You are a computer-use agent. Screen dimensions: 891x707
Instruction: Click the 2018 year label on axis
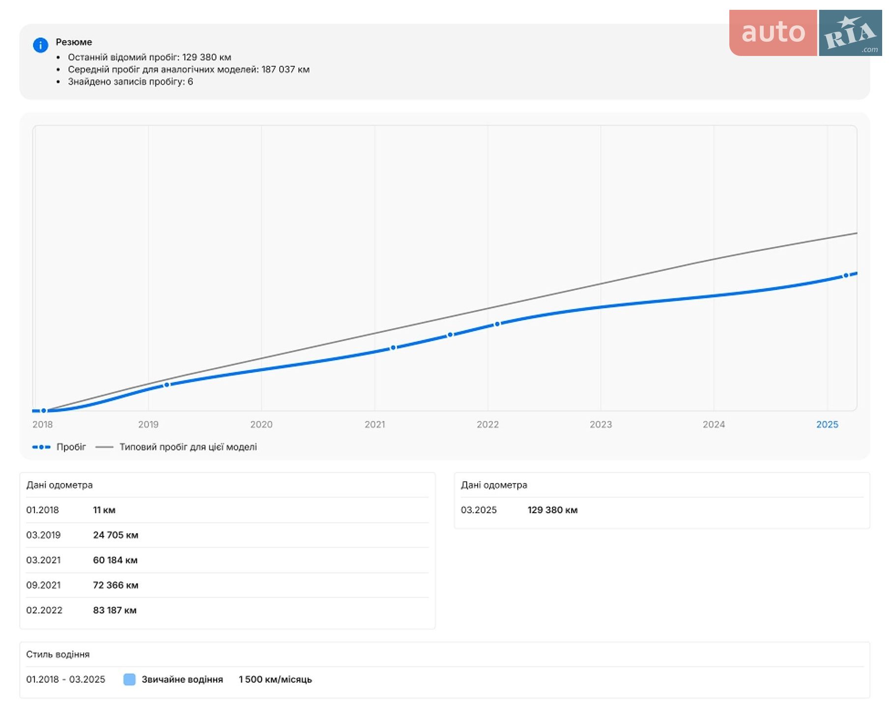tap(42, 425)
